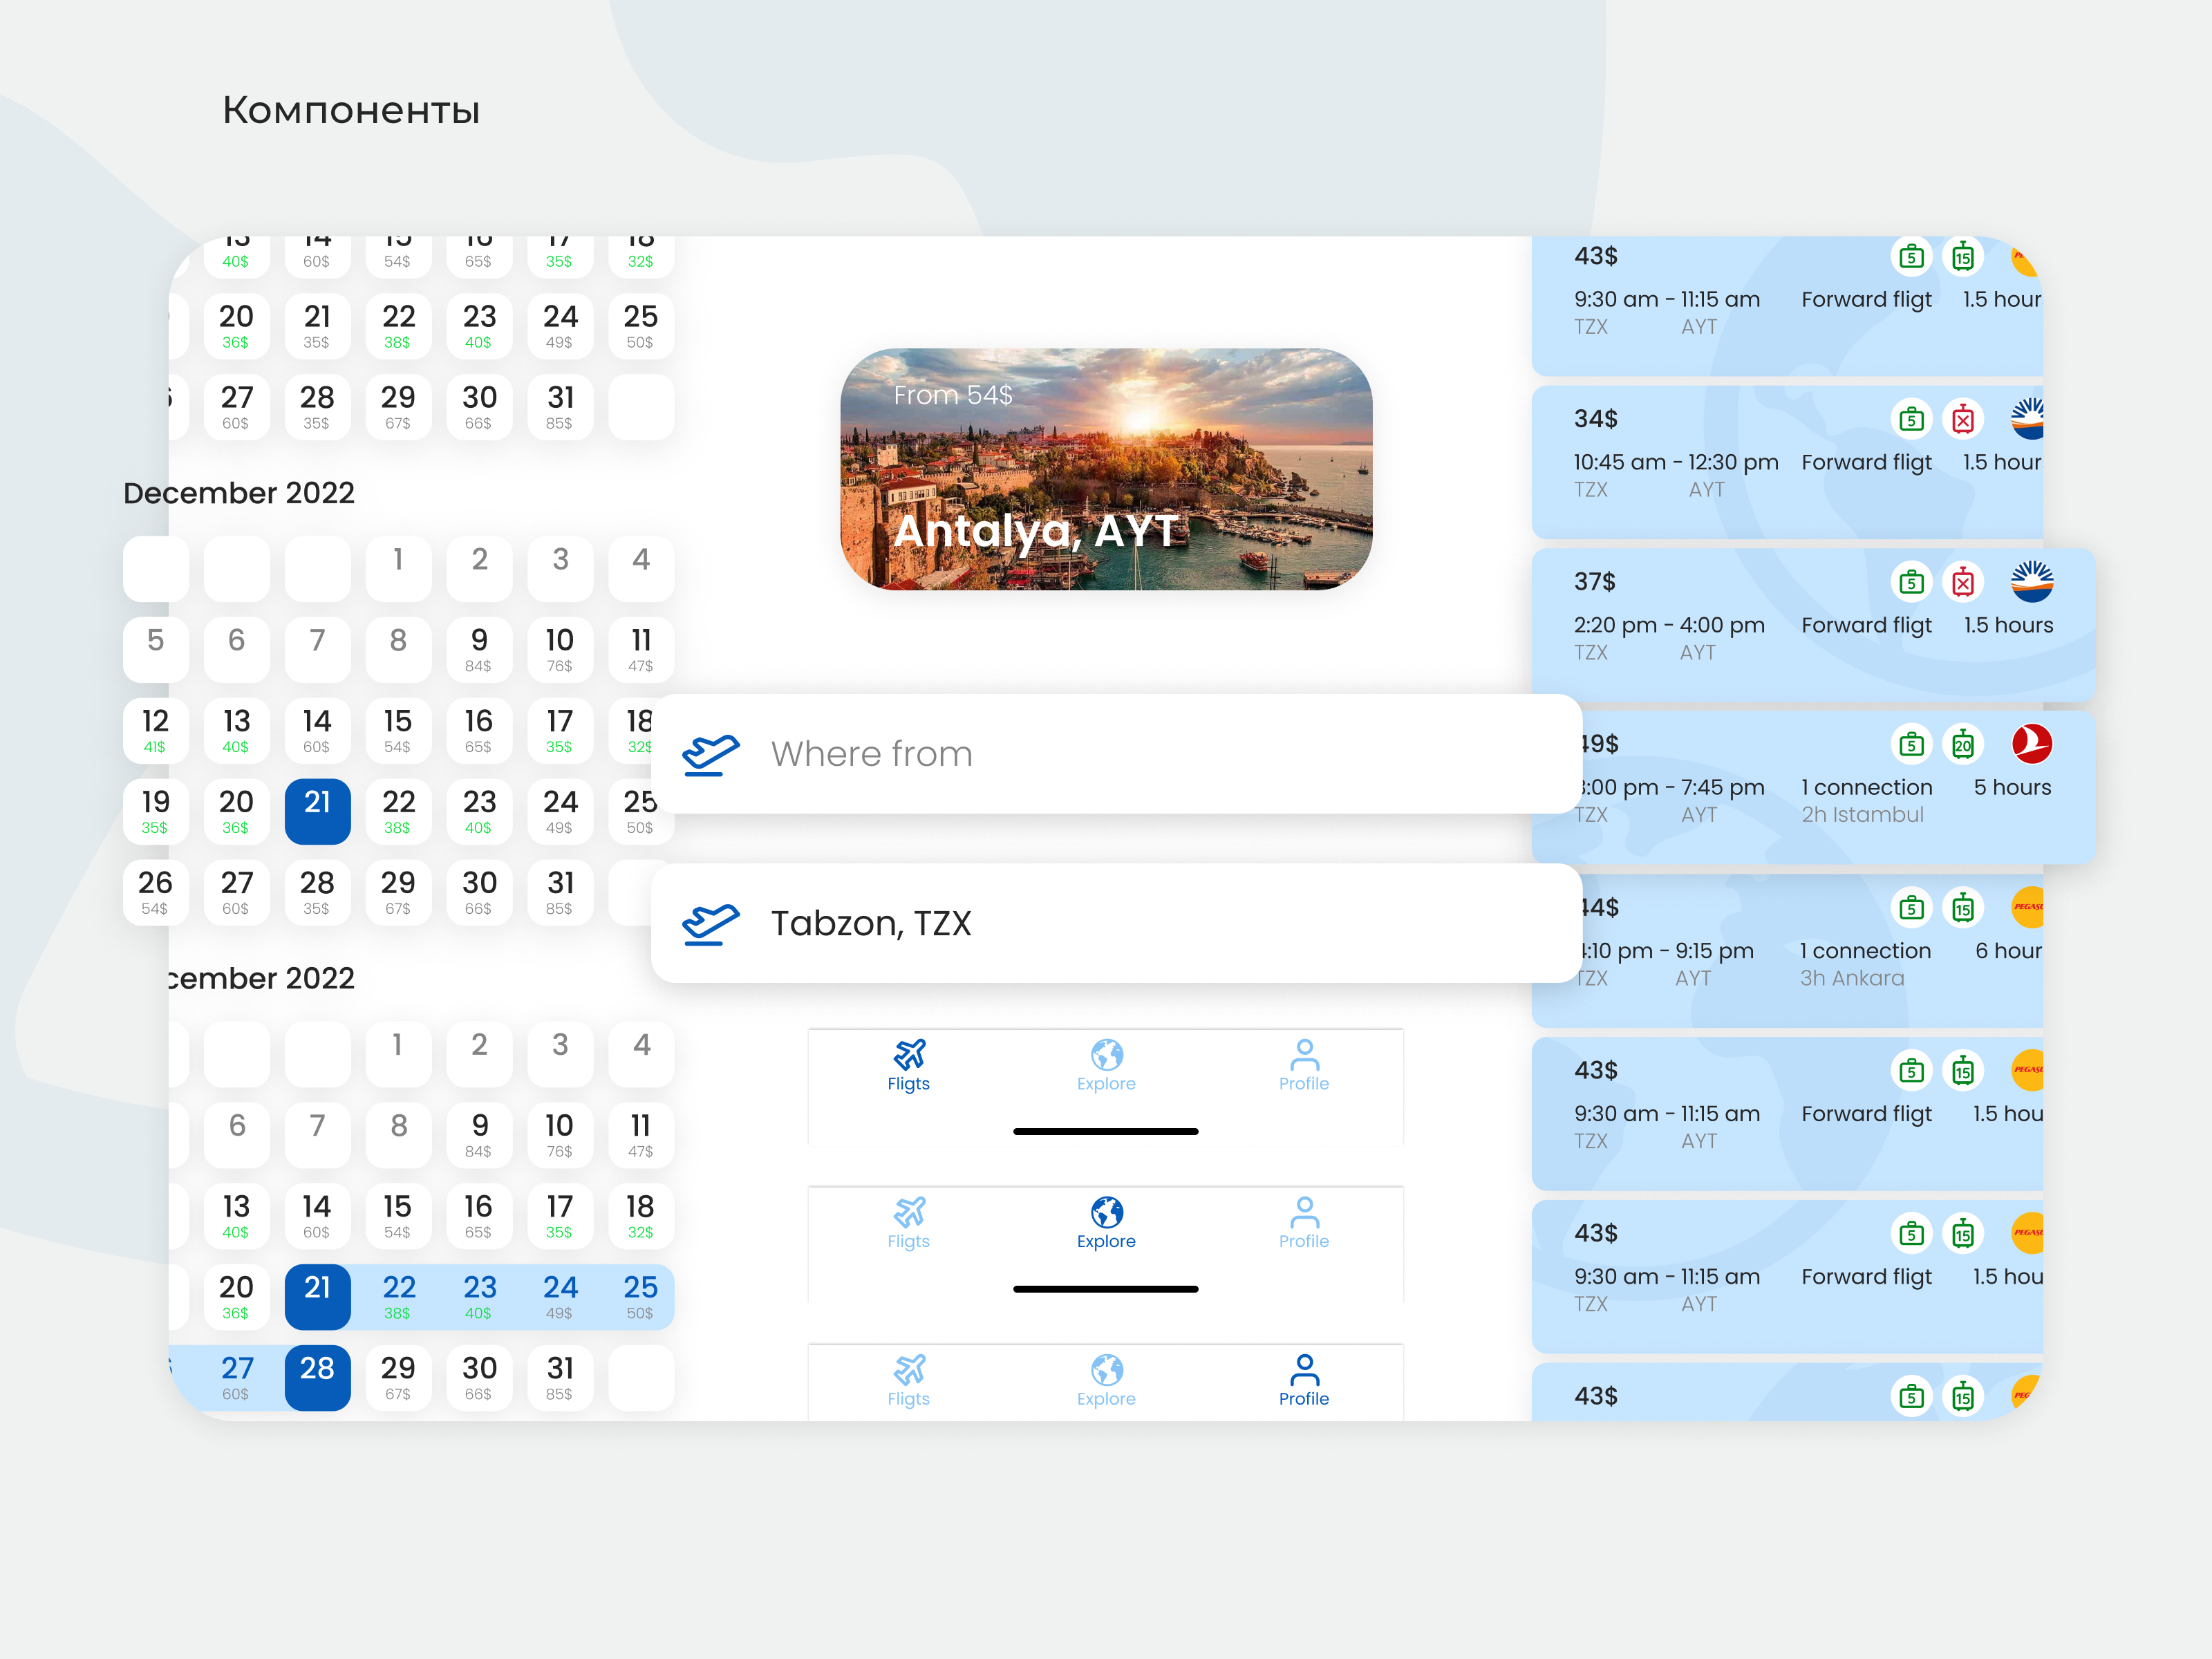Open the Antalya, AYT destination card
Screen dimensions: 2212x1659
1106,469
